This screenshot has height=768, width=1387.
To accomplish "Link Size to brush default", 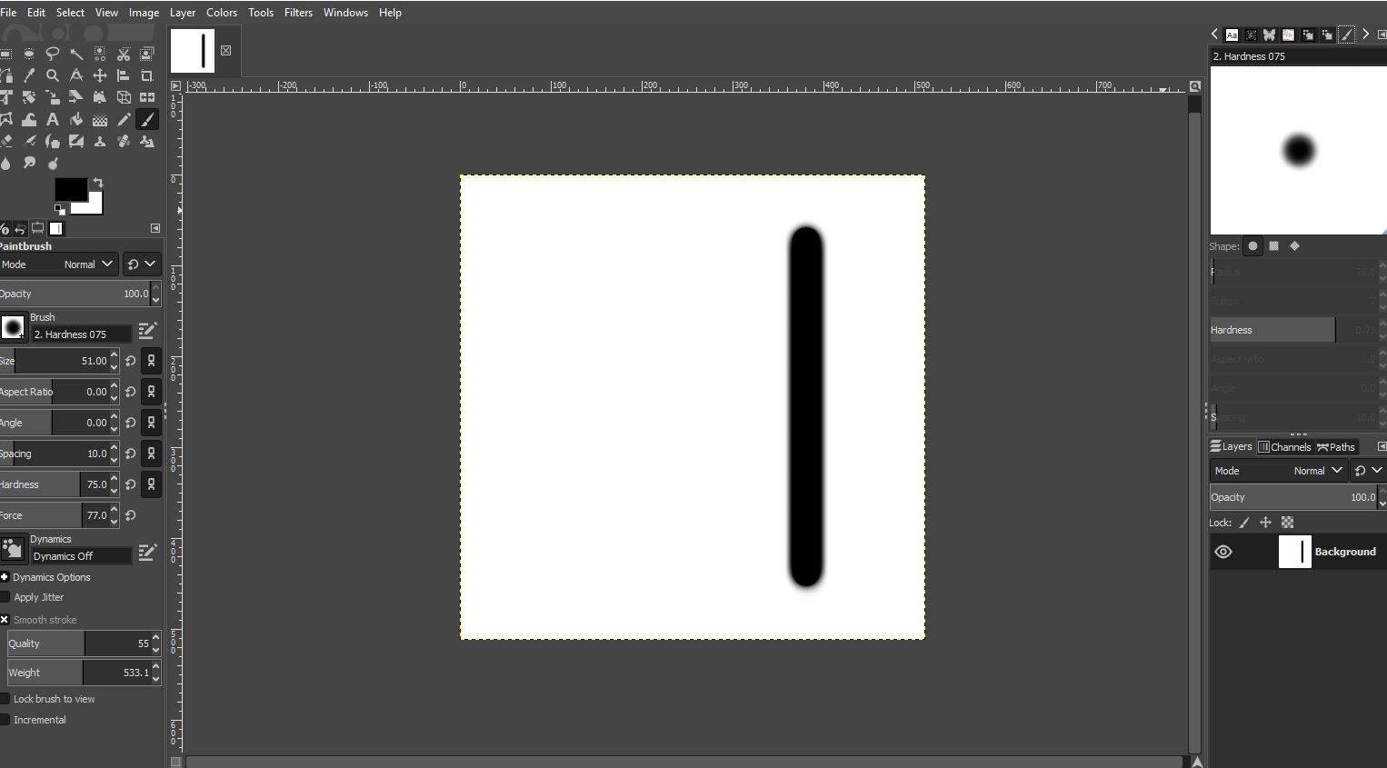I will click(151, 361).
